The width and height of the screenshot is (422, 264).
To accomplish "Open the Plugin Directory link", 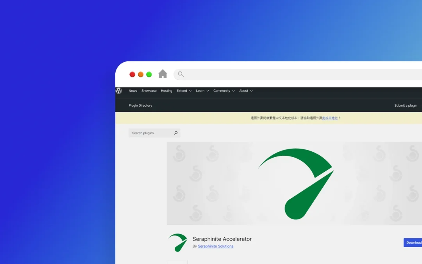I will (140, 106).
